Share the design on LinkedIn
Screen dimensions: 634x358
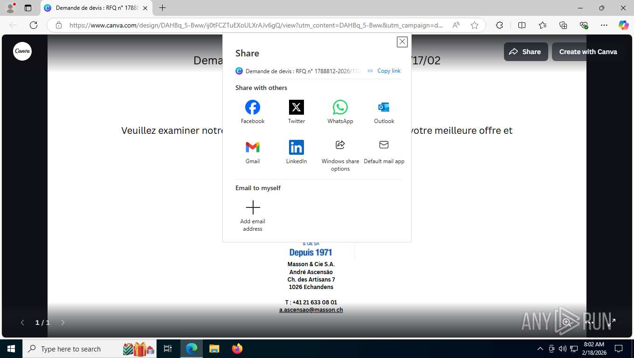click(x=296, y=152)
